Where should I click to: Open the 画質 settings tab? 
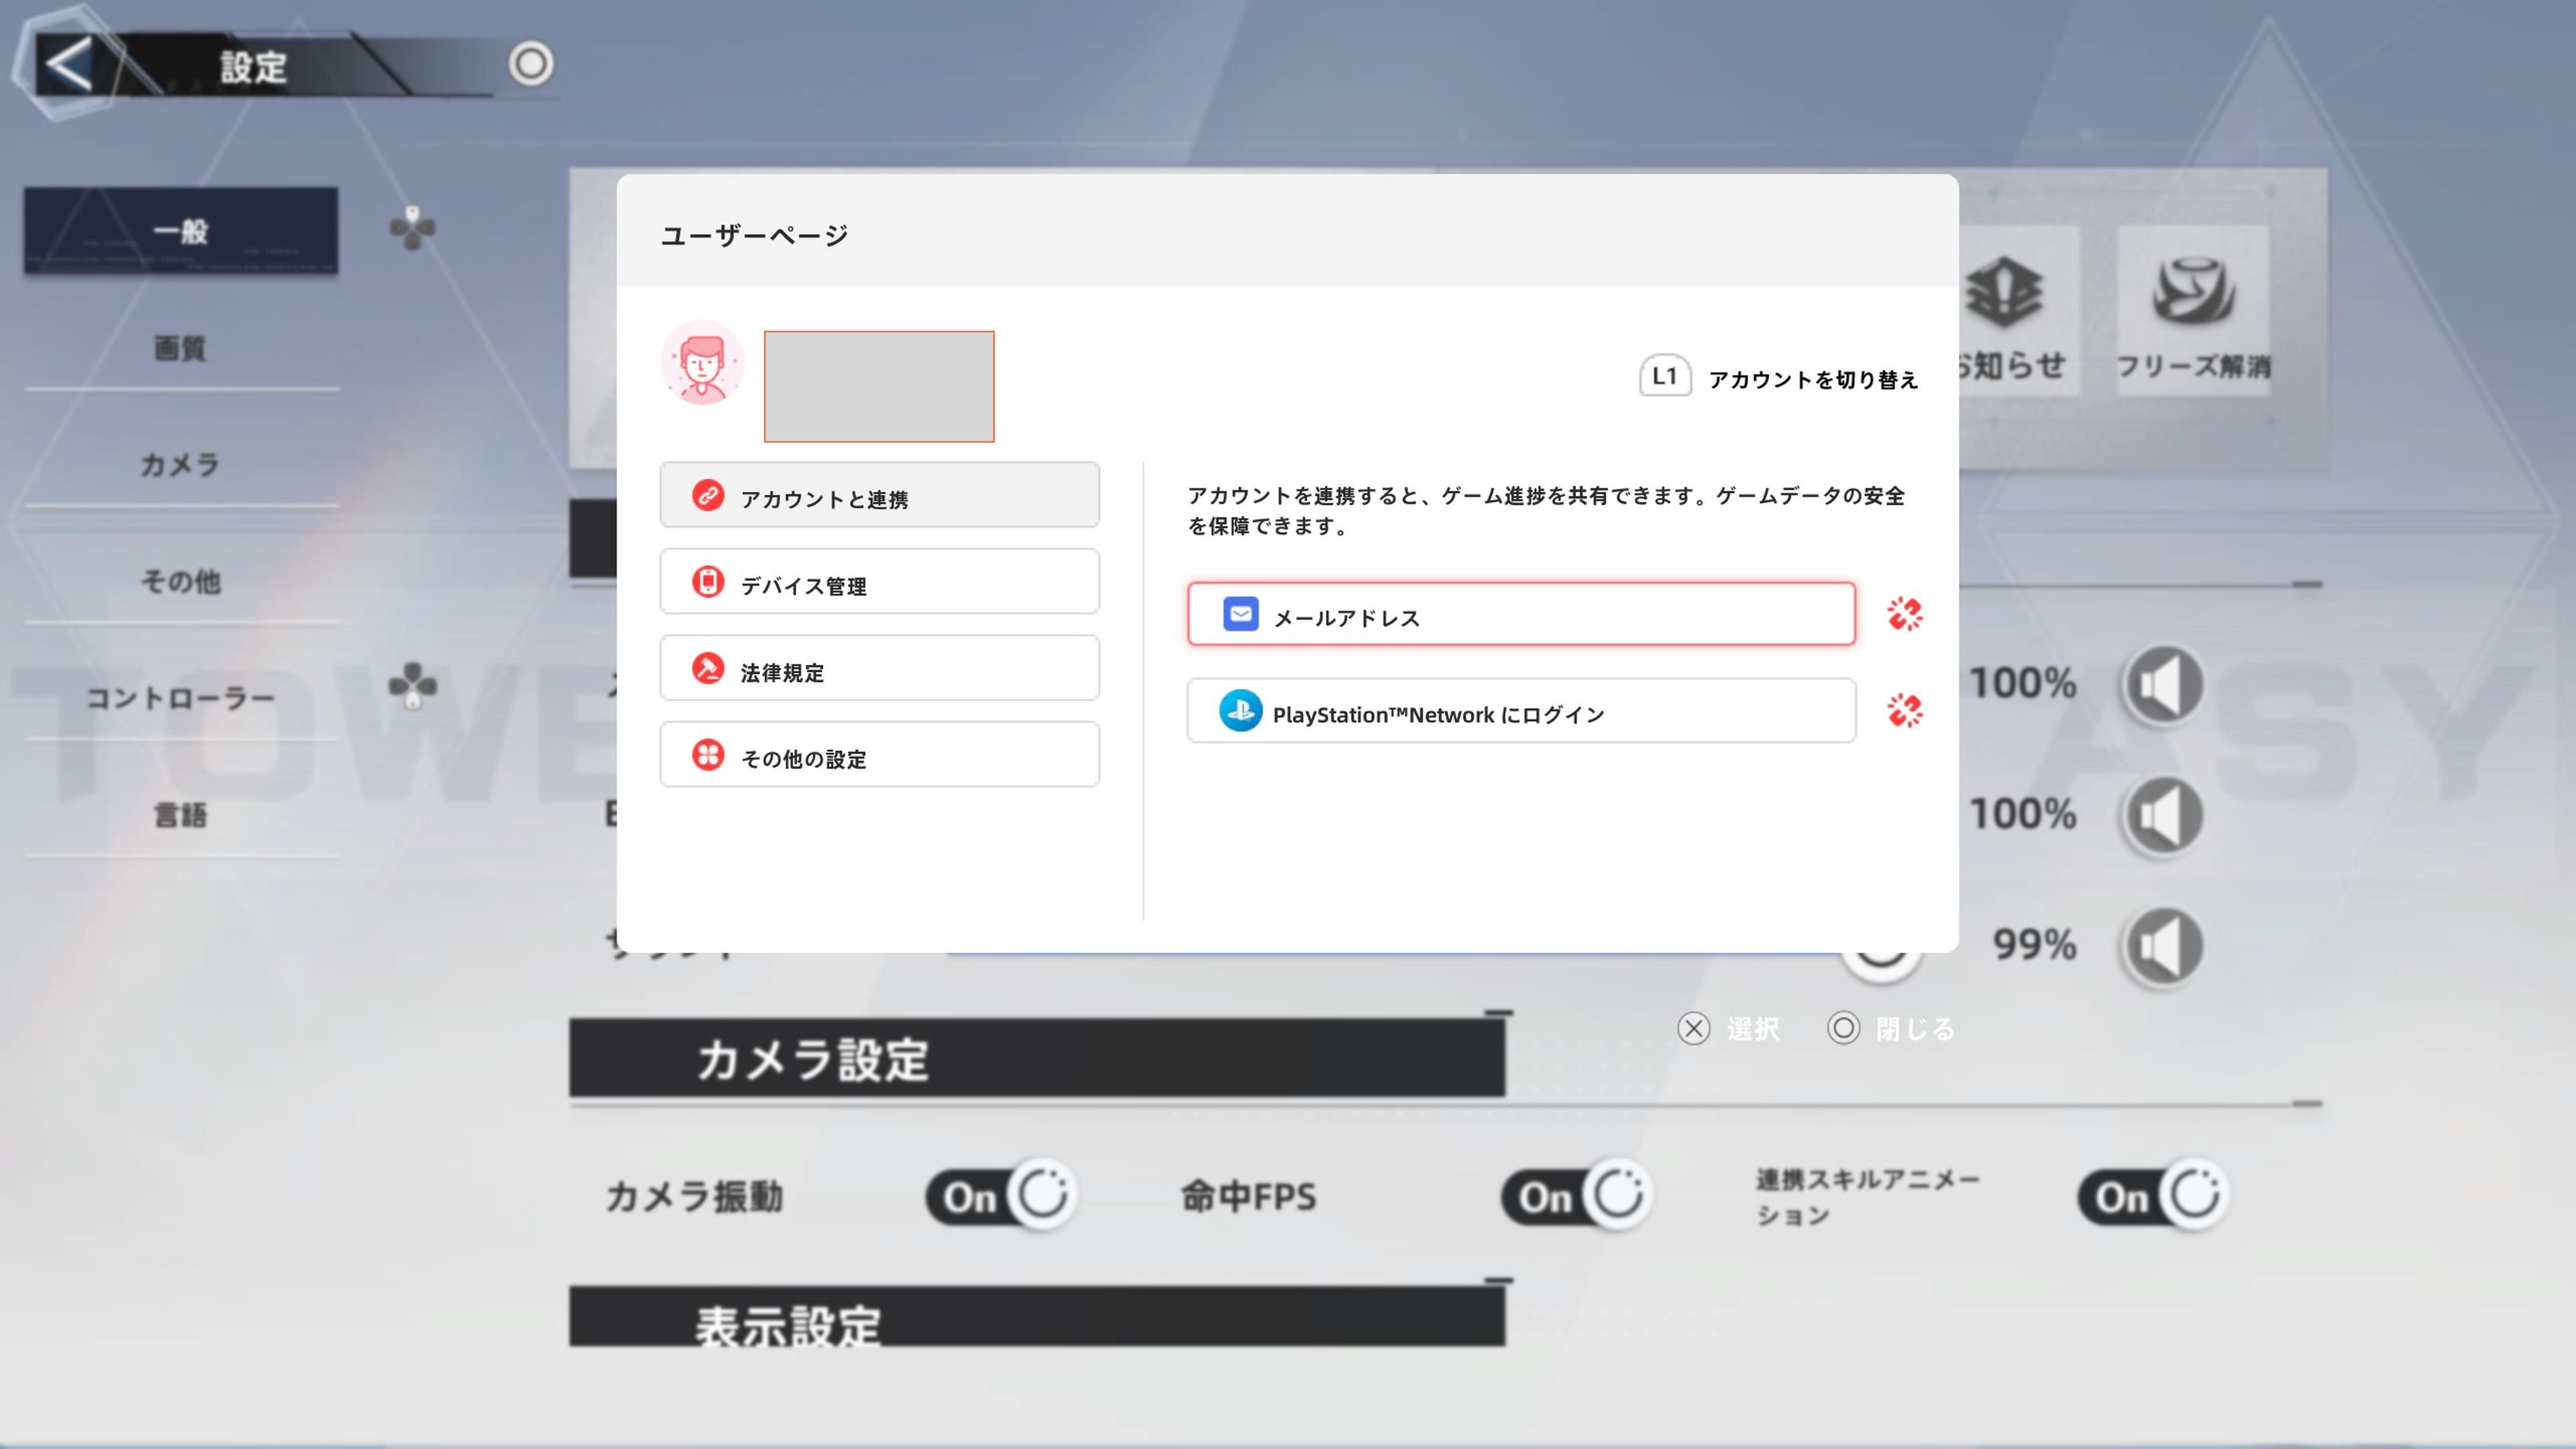(181, 348)
